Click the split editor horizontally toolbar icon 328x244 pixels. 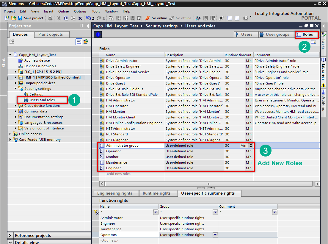click(x=230, y=18)
